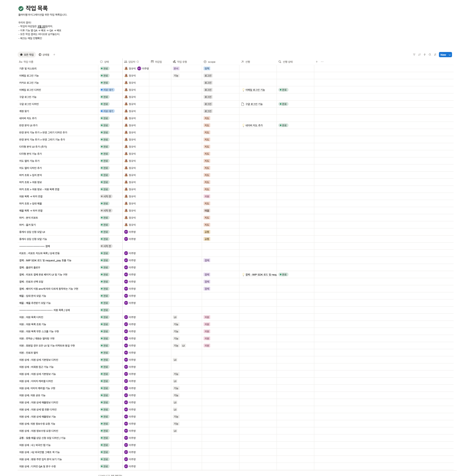Switch to 상태별 view tab
This screenshot has height=476, width=458.
click(44, 55)
